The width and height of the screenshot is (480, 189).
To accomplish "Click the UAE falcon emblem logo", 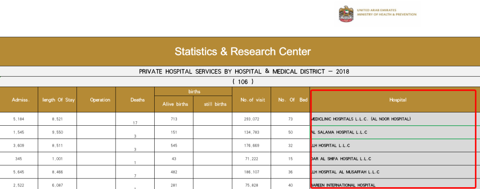I will [346, 13].
